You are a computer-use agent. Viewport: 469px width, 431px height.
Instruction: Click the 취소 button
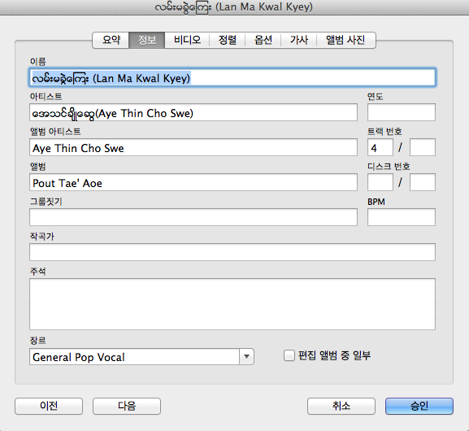(x=341, y=406)
